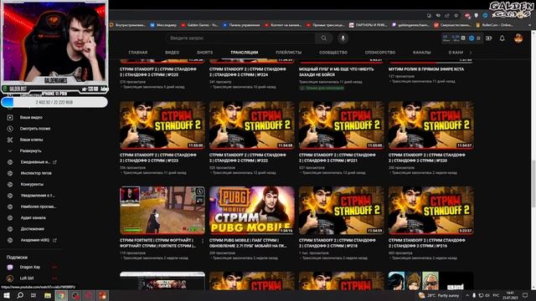Click the Chrome taskbar icon
The height and width of the screenshot is (301, 536).
[x=61, y=295]
